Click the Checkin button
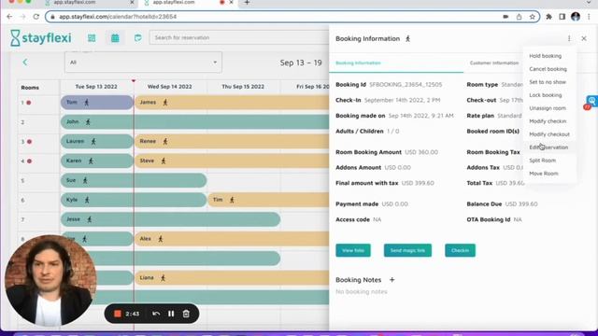 click(x=460, y=250)
